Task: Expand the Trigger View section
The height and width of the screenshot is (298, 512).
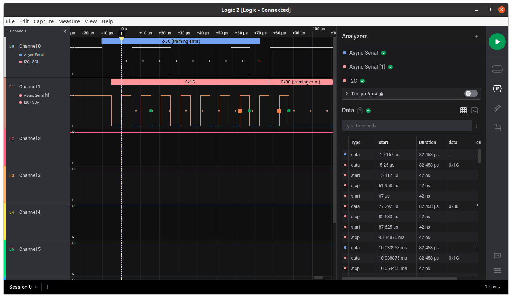Action: (x=347, y=94)
